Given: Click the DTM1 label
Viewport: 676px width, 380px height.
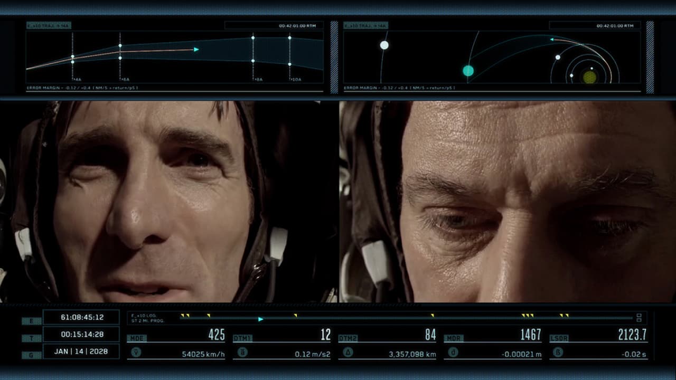Looking at the screenshot, I should 242,338.
